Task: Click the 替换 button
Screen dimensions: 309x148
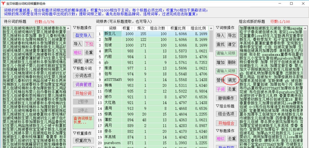Action: pyautogui.click(x=221, y=80)
